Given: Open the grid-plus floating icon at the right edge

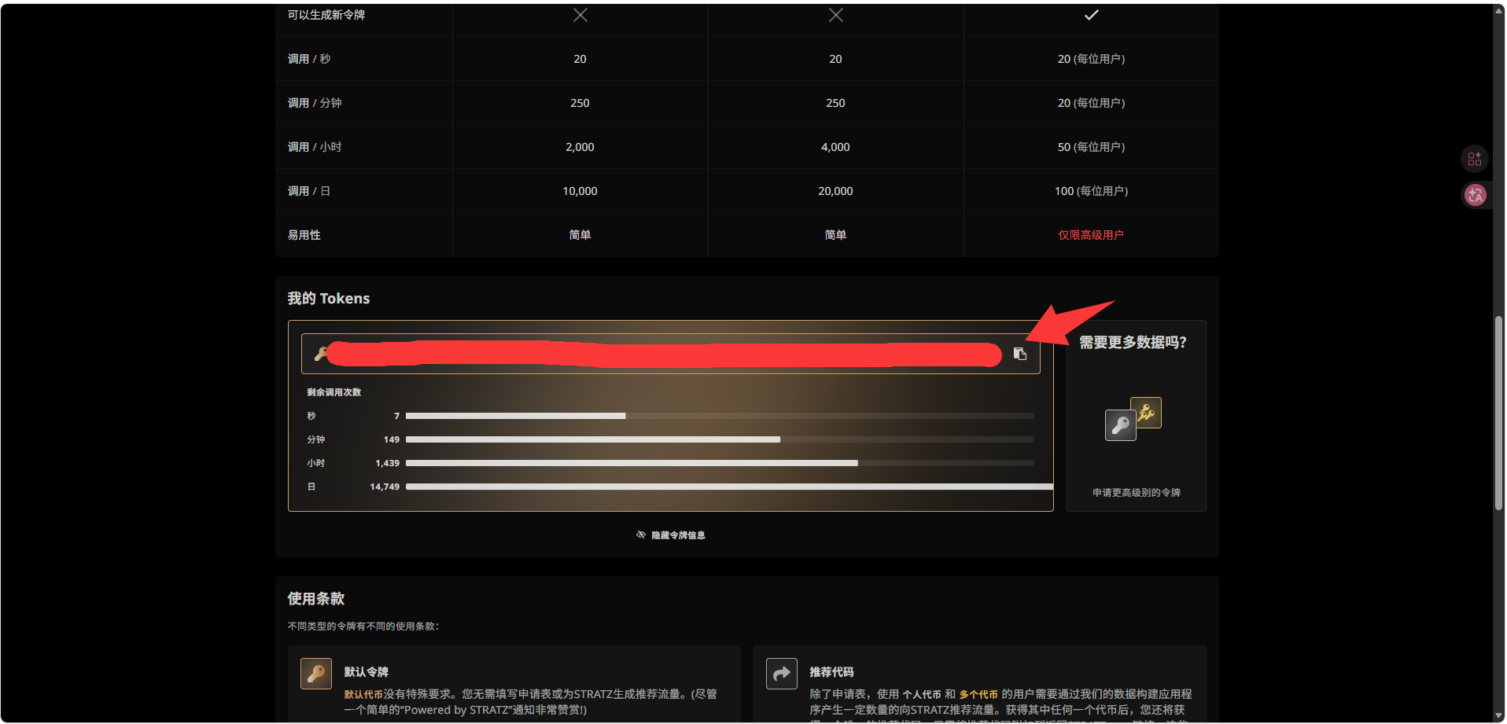Looking at the screenshot, I should [1475, 159].
